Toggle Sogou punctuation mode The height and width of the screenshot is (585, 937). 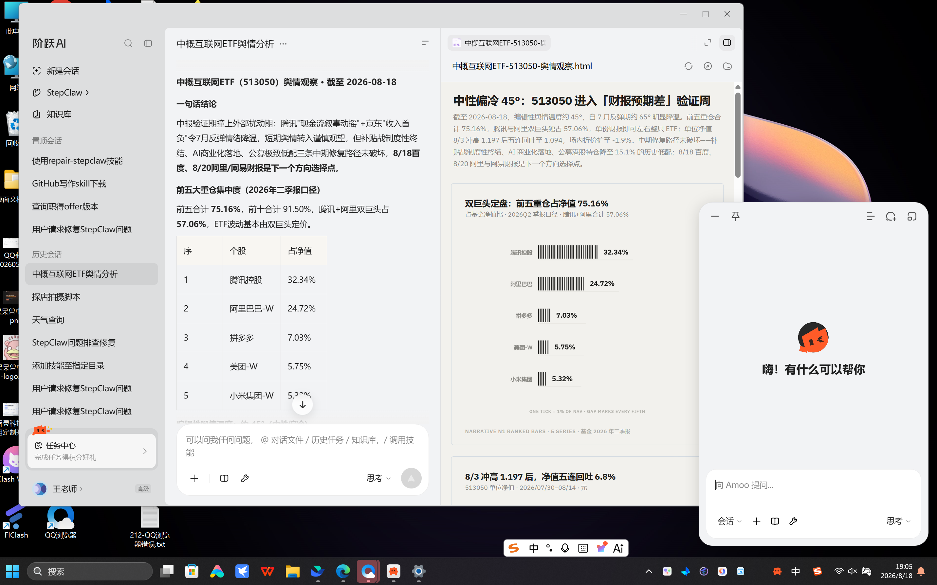tap(549, 548)
